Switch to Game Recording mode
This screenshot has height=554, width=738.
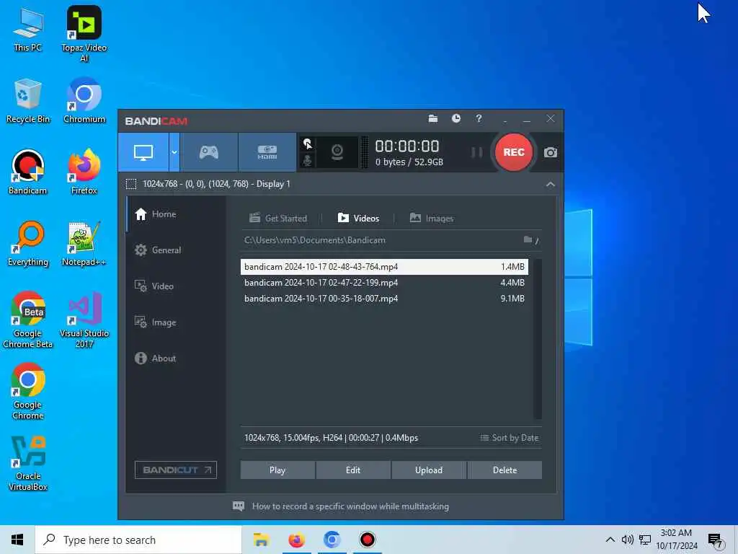tap(208, 152)
